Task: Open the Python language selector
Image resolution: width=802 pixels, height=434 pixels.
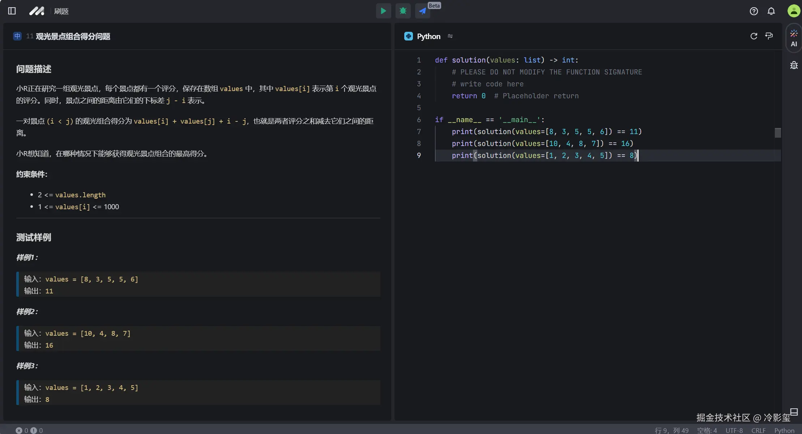Action: (428, 36)
